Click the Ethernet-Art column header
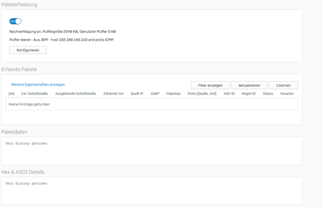Image resolution: width=323 pixels, height=208 pixels. (114, 94)
